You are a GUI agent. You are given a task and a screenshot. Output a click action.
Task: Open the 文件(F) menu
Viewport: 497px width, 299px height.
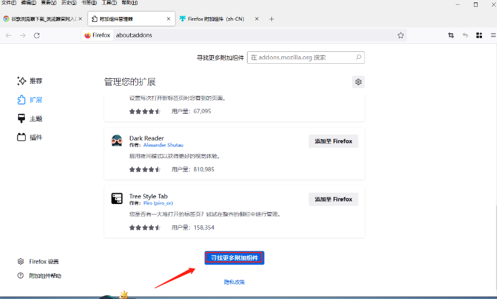pyautogui.click(x=9, y=3)
